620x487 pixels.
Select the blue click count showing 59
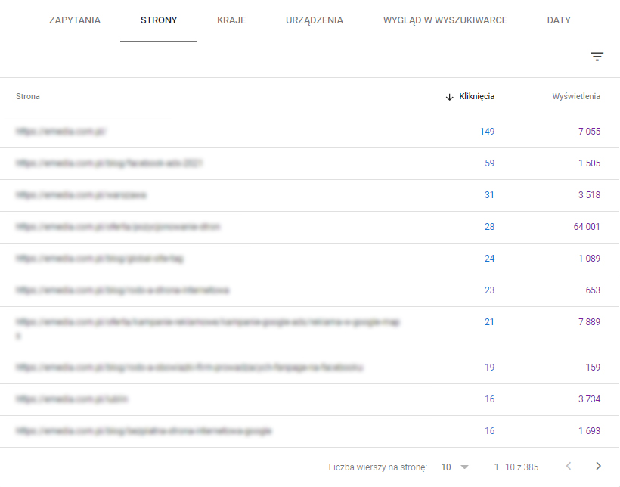tap(489, 163)
